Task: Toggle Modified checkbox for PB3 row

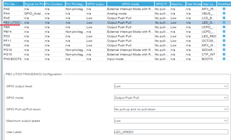Action: click(224, 22)
